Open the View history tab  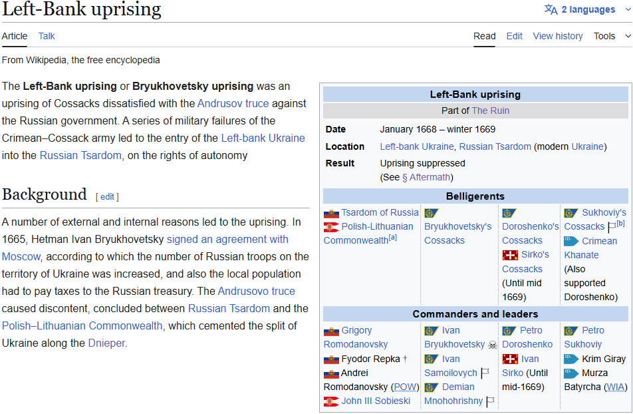pos(558,36)
